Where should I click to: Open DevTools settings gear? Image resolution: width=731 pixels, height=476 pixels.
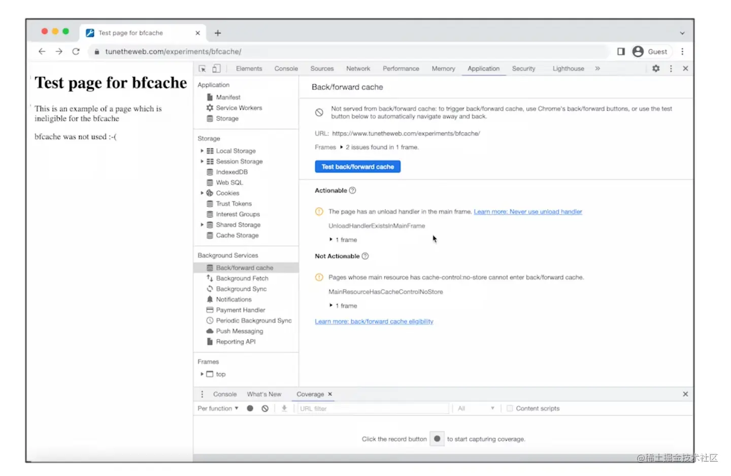click(x=656, y=69)
